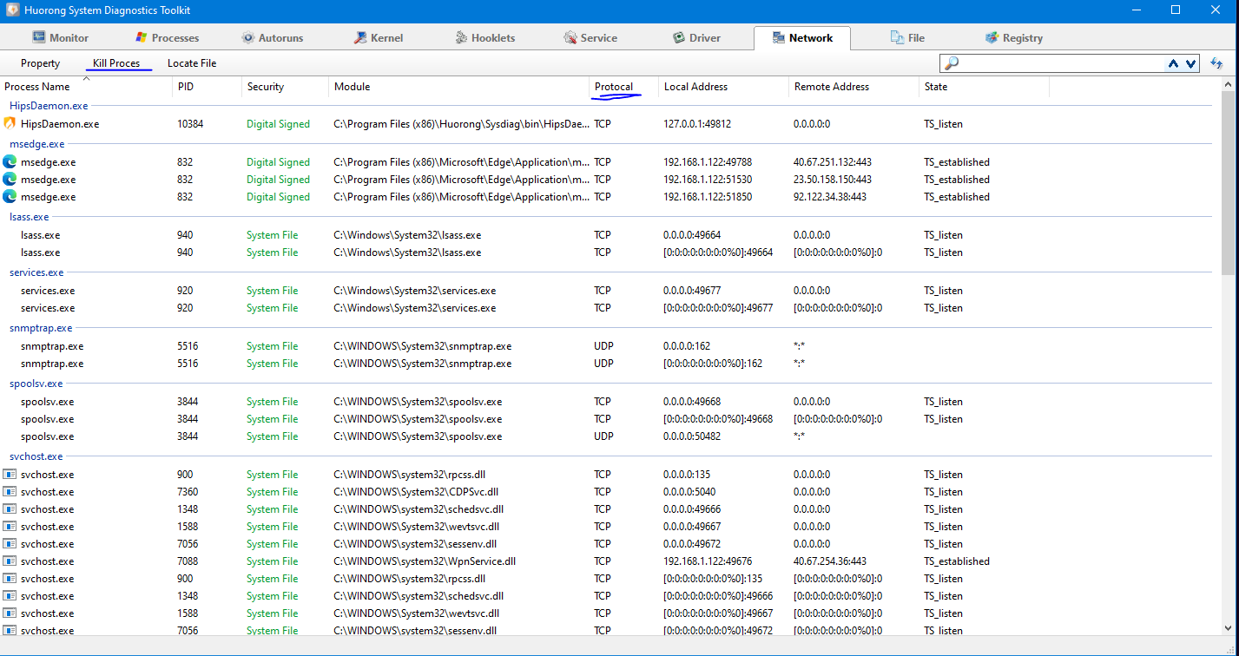Click the Locate File button
The width and height of the screenshot is (1239, 656).
[x=192, y=63]
